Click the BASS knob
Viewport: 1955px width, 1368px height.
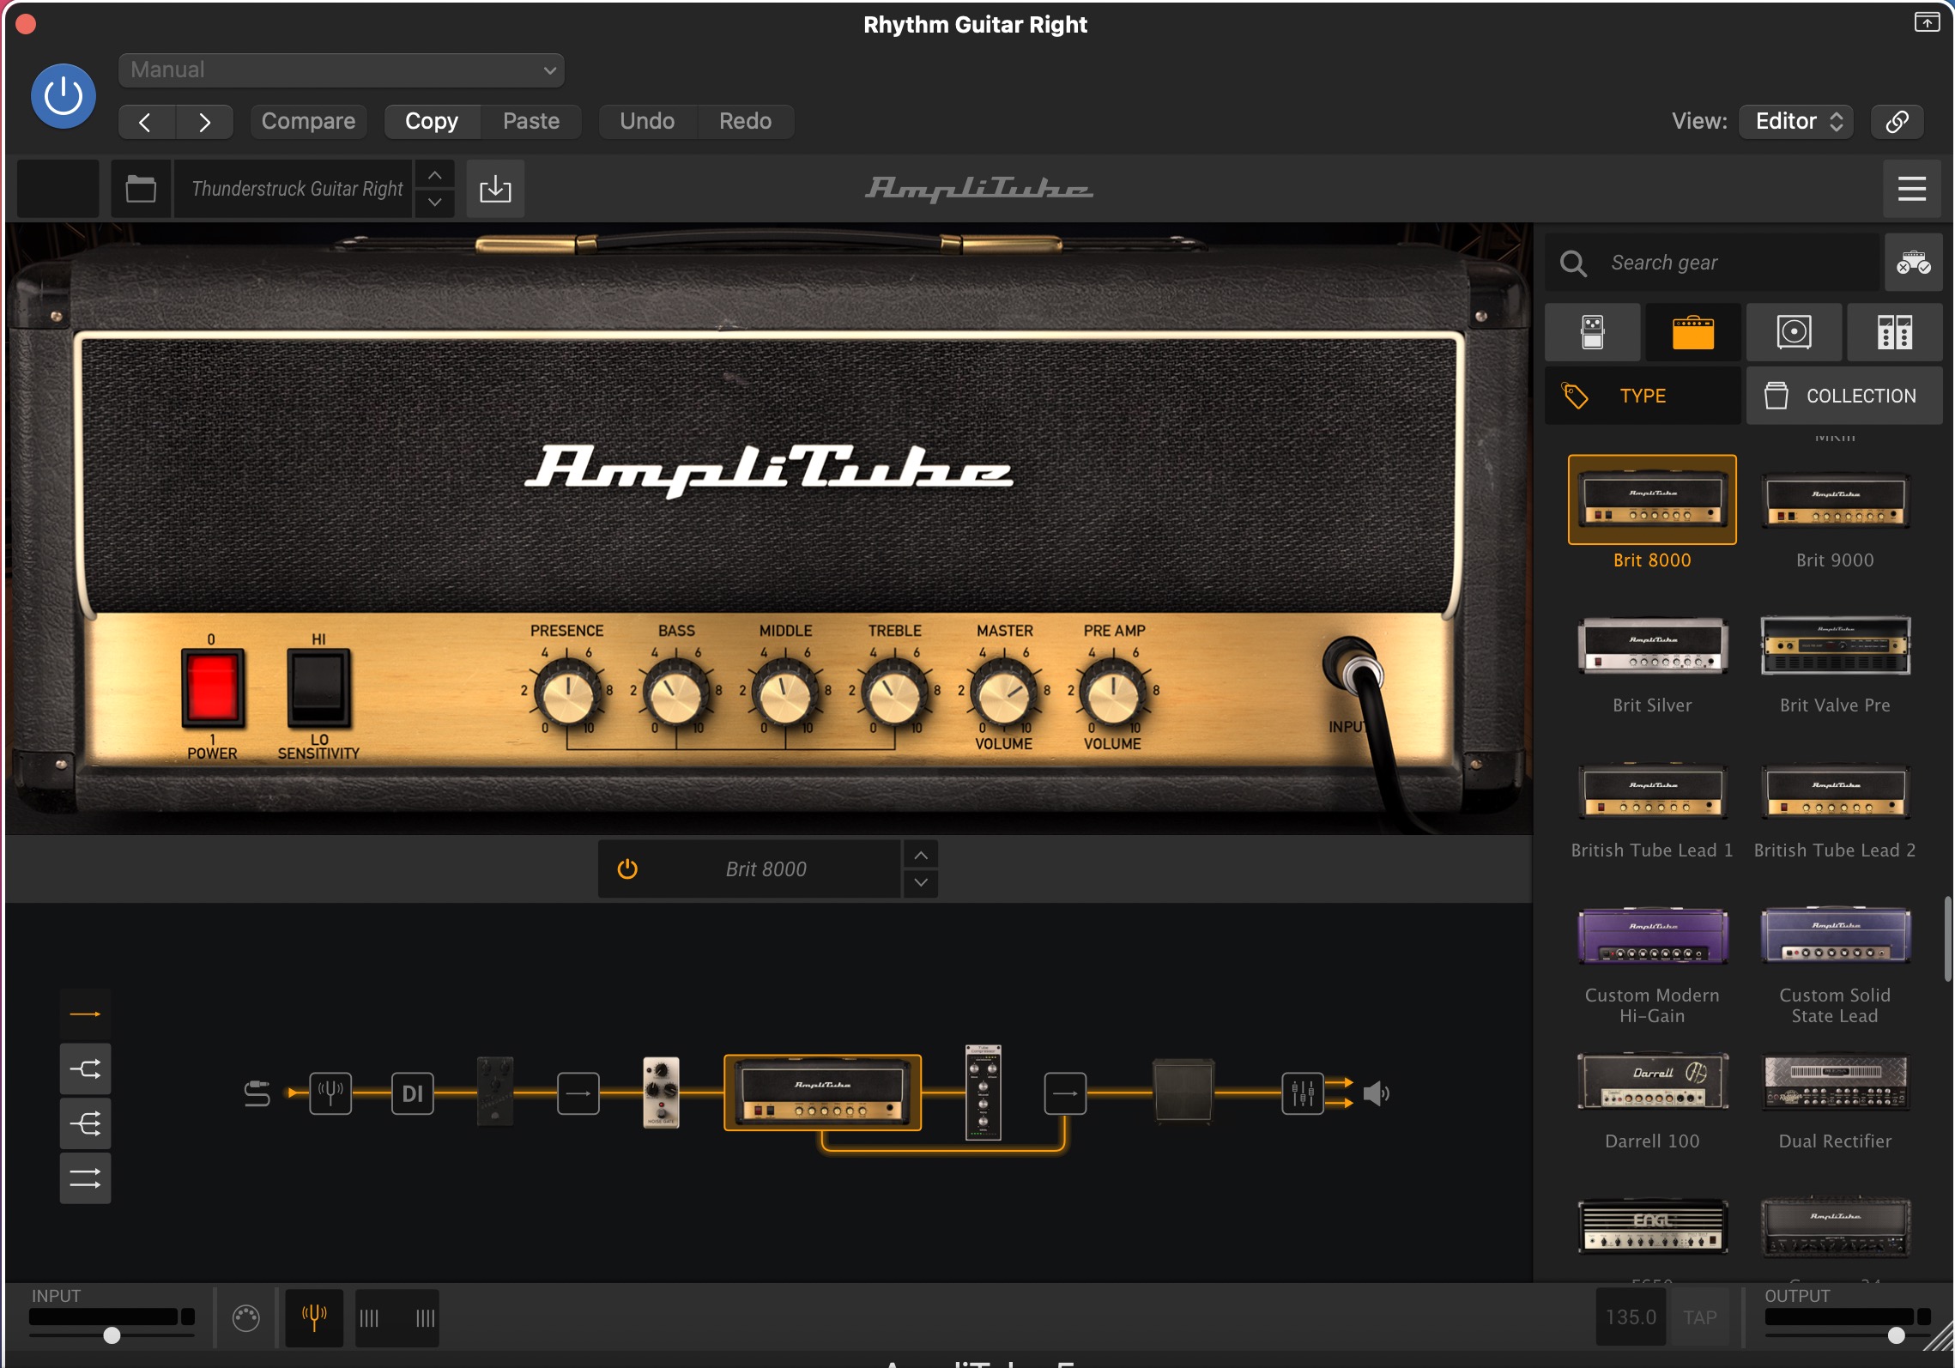coord(676,693)
